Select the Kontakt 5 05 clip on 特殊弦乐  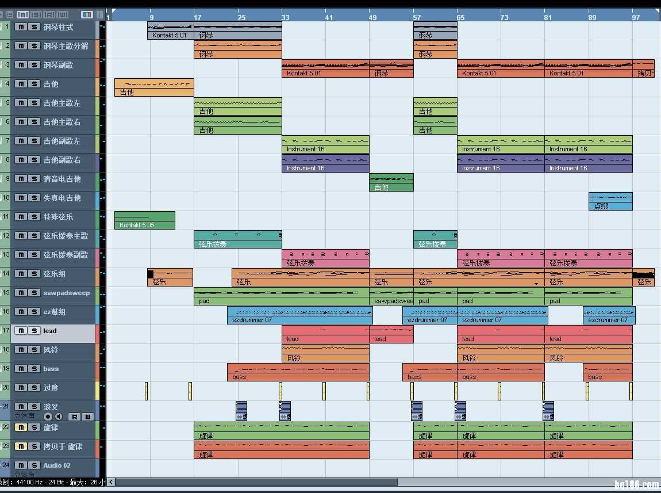144,220
